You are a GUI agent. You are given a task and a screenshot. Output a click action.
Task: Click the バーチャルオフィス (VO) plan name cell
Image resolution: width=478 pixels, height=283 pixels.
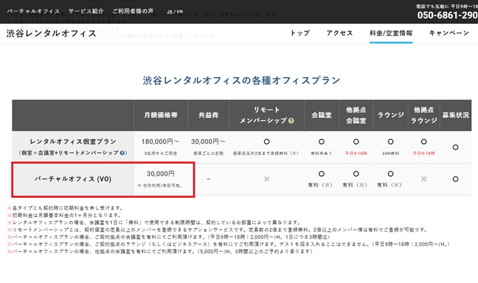pos(71,179)
